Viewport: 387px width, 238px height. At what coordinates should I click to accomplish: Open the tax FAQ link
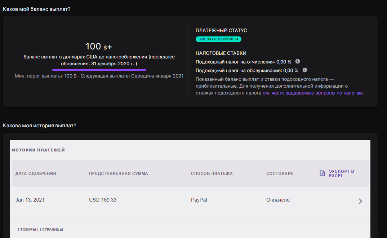pyautogui.click(x=313, y=93)
